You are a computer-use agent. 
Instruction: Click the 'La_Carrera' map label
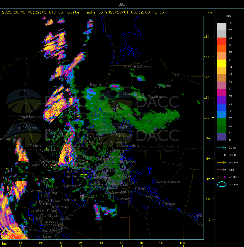tap(33, 191)
